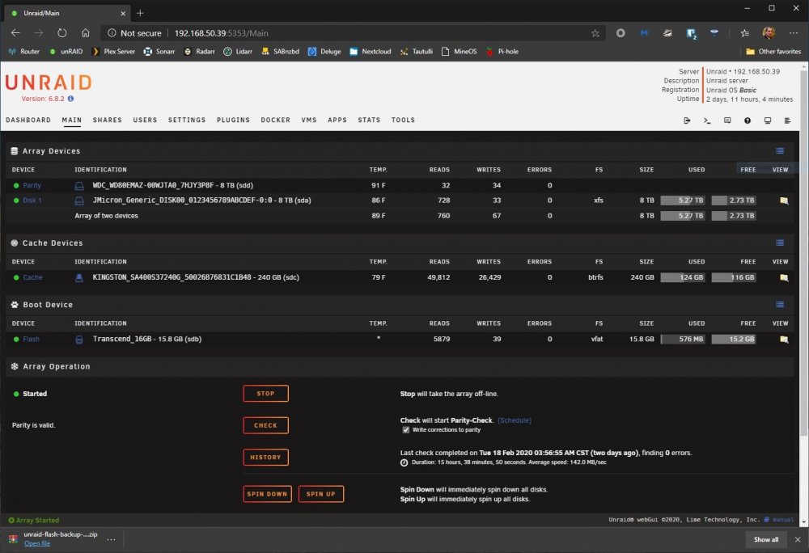Open the Cache device link

32,277
